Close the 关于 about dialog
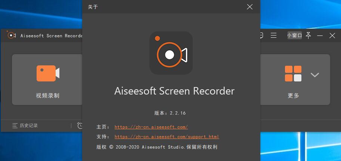Screen dimensions: 341x161 (249, 7)
